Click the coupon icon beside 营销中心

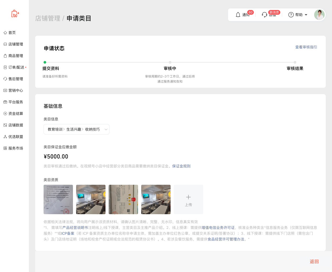tap(5, 90)
